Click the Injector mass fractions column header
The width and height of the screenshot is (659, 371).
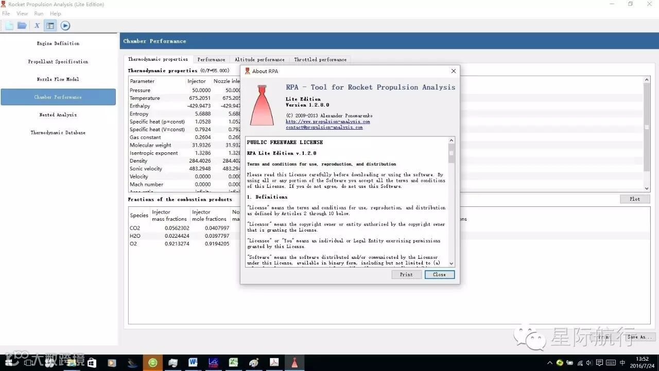coord(170,216)
